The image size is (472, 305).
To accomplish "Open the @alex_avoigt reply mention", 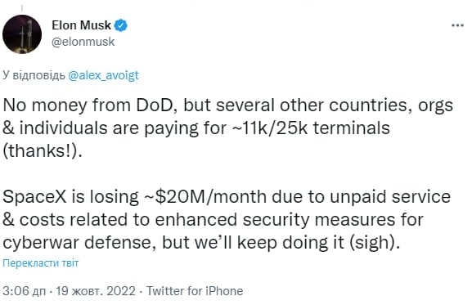I will (x=103, y=75).
